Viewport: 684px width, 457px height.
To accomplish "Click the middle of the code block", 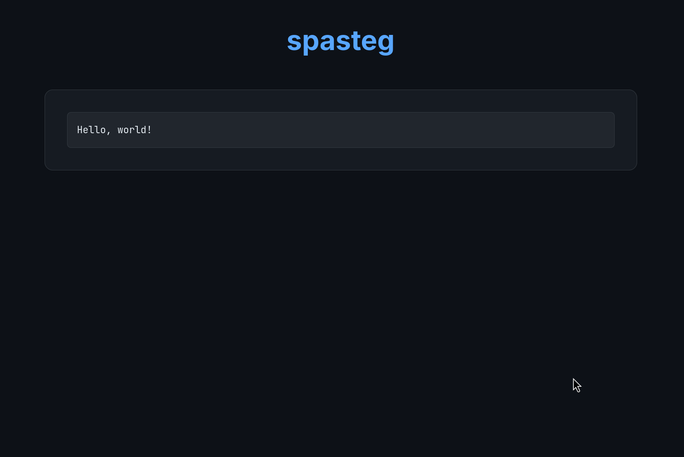I will (340, 130).
